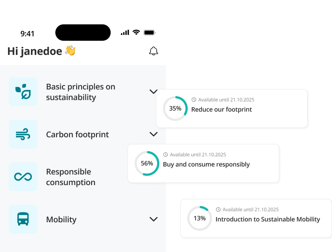The image size is (332, 252).
Task: Open the Reduce our footprint course
Action: click(x=232, y=109)
